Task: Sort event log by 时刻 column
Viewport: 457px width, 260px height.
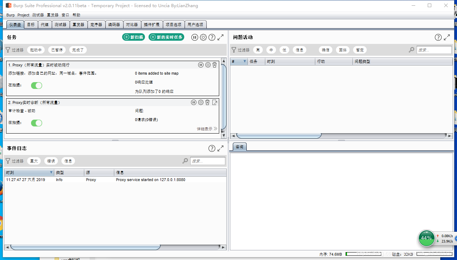Action: pos(29,172)
